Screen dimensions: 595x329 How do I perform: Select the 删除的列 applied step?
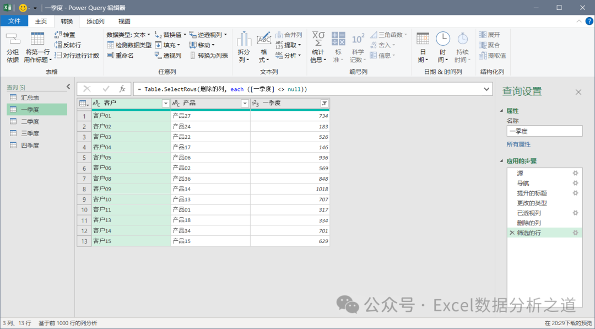pyautogui.click(x=544, y=223)
